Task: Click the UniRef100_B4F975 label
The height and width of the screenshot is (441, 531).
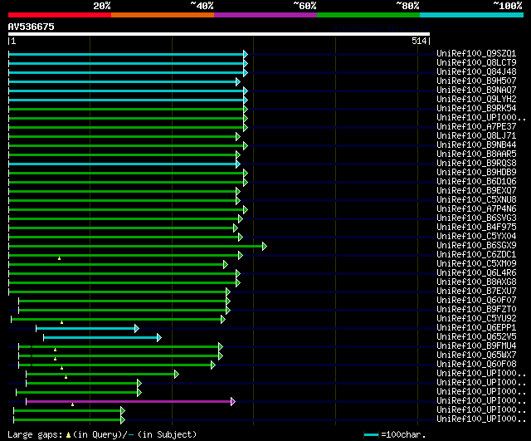Action: coord(476,228)
